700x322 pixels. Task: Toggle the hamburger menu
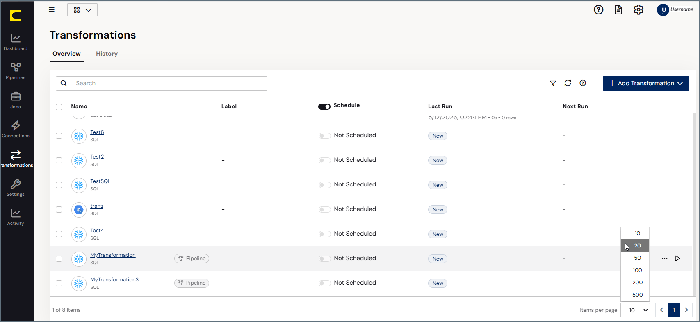click(52, 9)
